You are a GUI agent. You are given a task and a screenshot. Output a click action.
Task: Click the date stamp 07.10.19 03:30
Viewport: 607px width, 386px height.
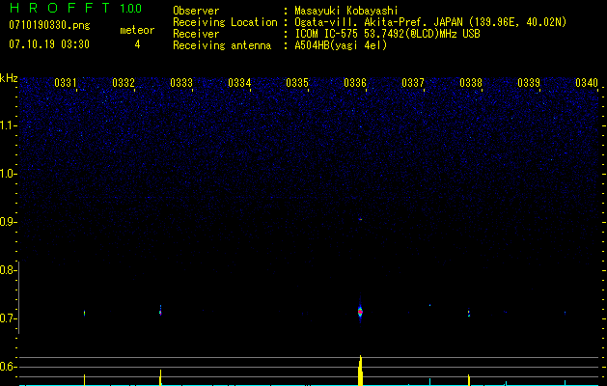point(49,44)
